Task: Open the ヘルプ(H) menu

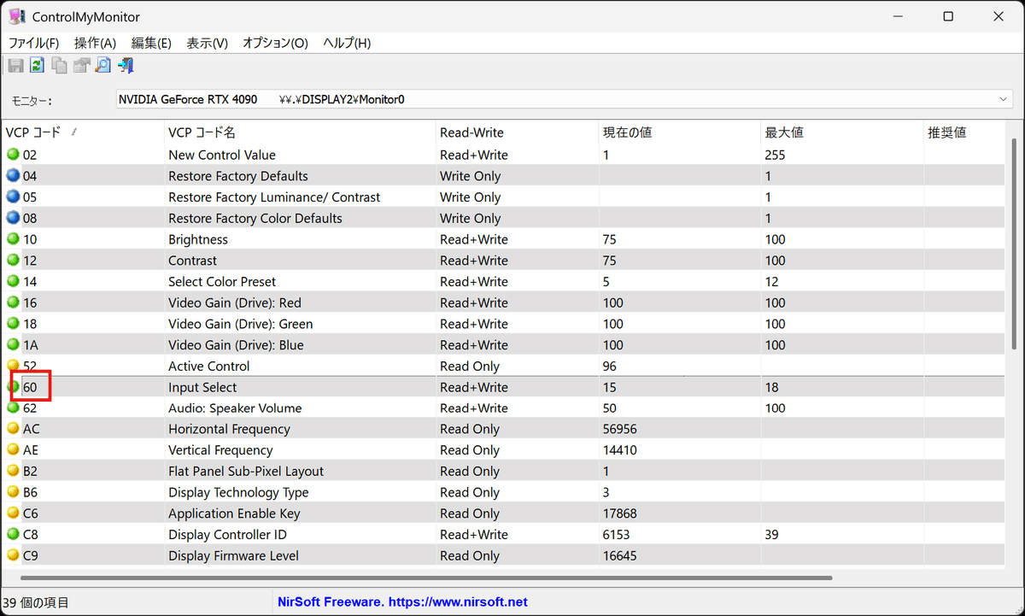Action: 345,43
